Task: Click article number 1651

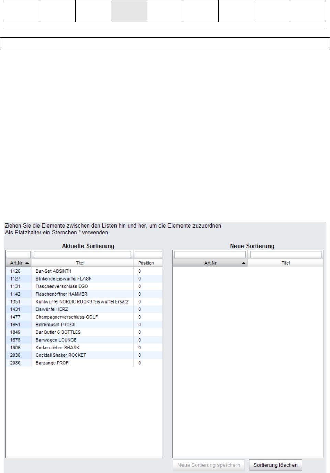Action: (15, 324)
